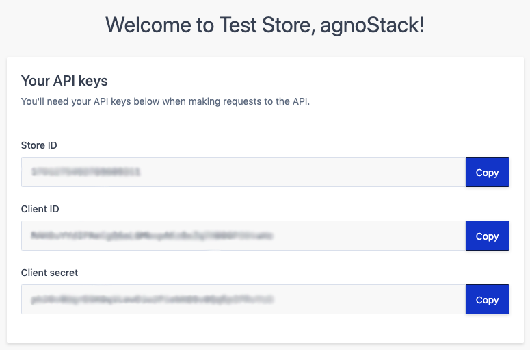Copy the Client ID value
The image size is (530, 350).
point(487,236)
